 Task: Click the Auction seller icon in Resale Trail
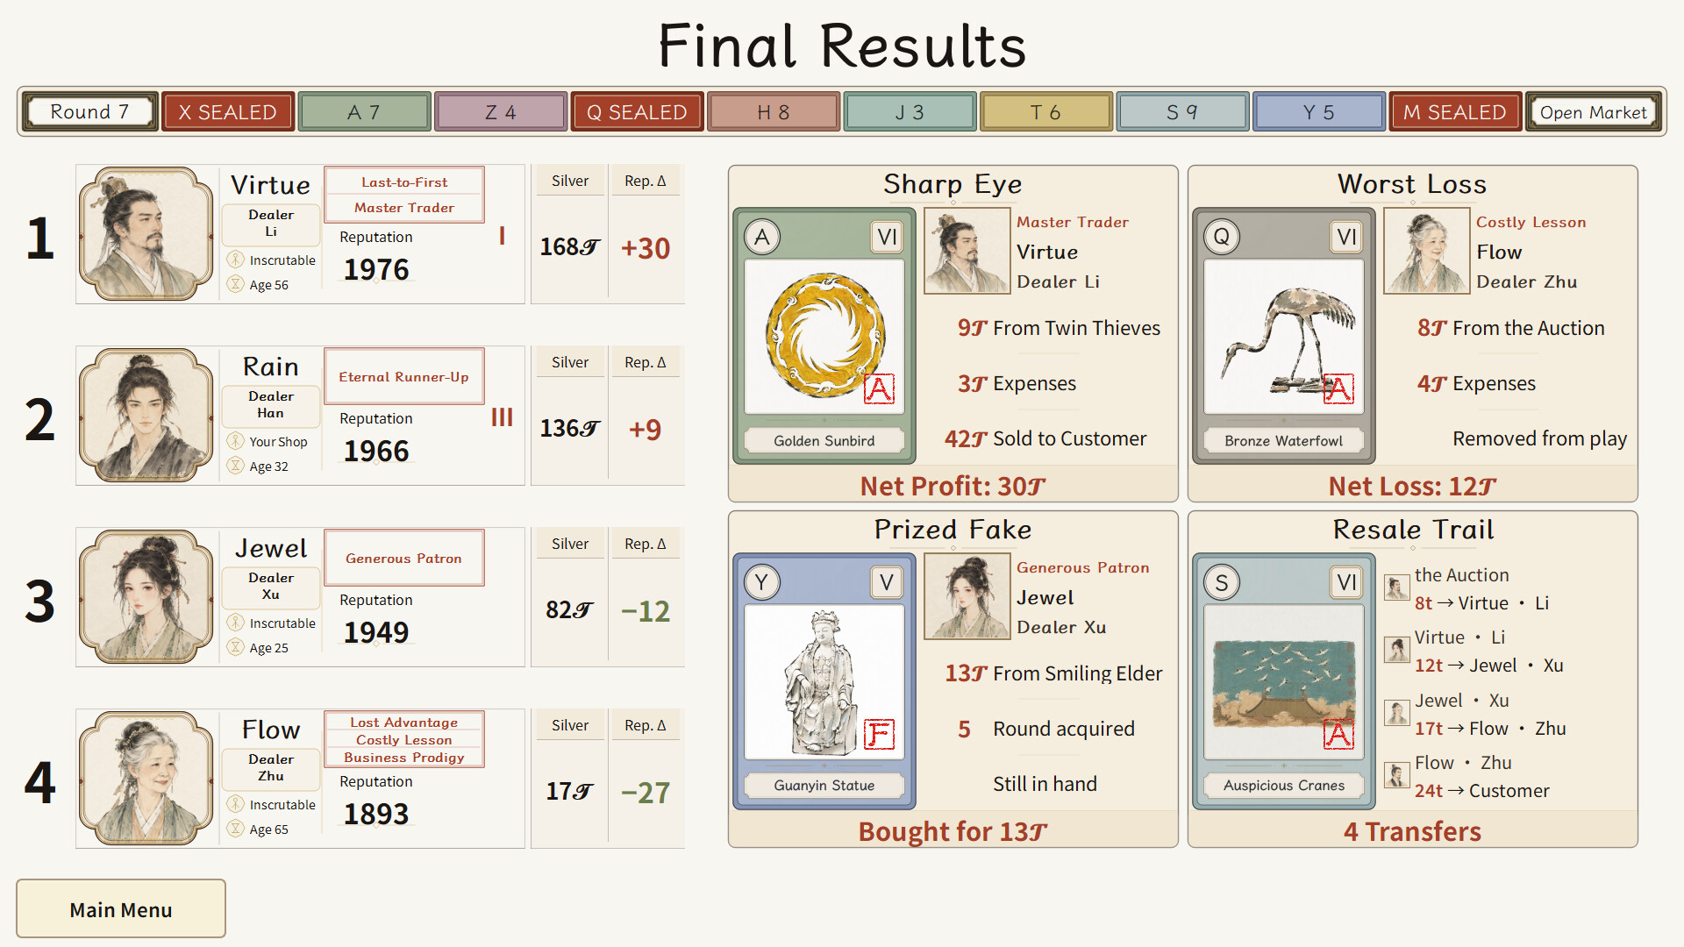pyautogui.click(x=1396, y=587)
